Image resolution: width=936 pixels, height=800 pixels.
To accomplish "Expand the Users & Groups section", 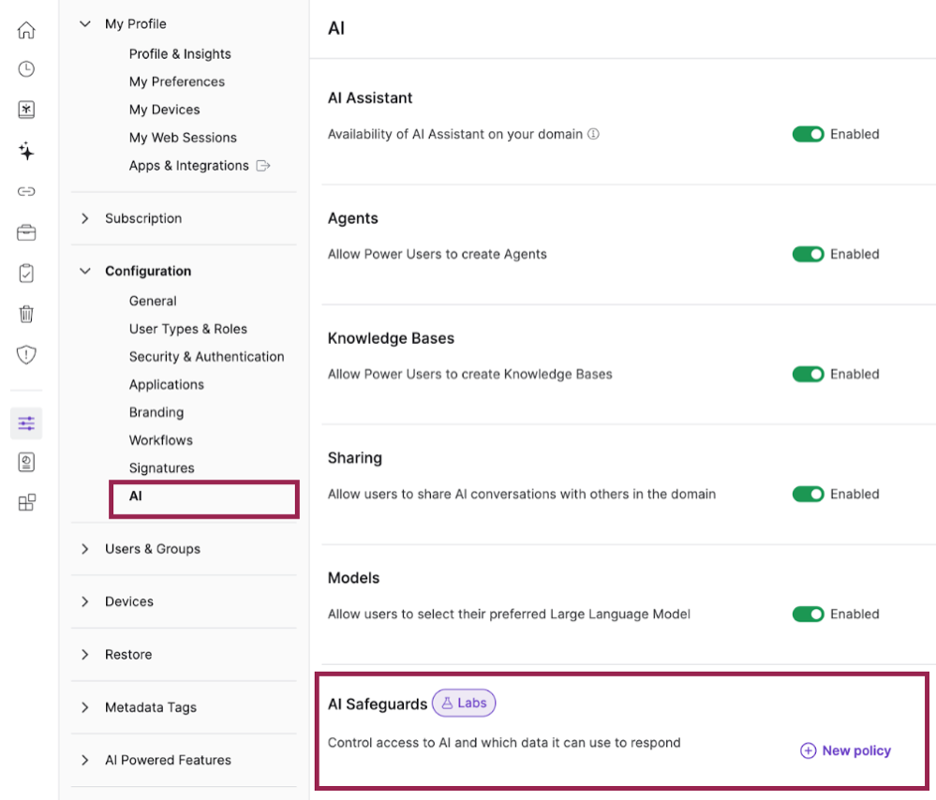I will click(x=152, y=549).
